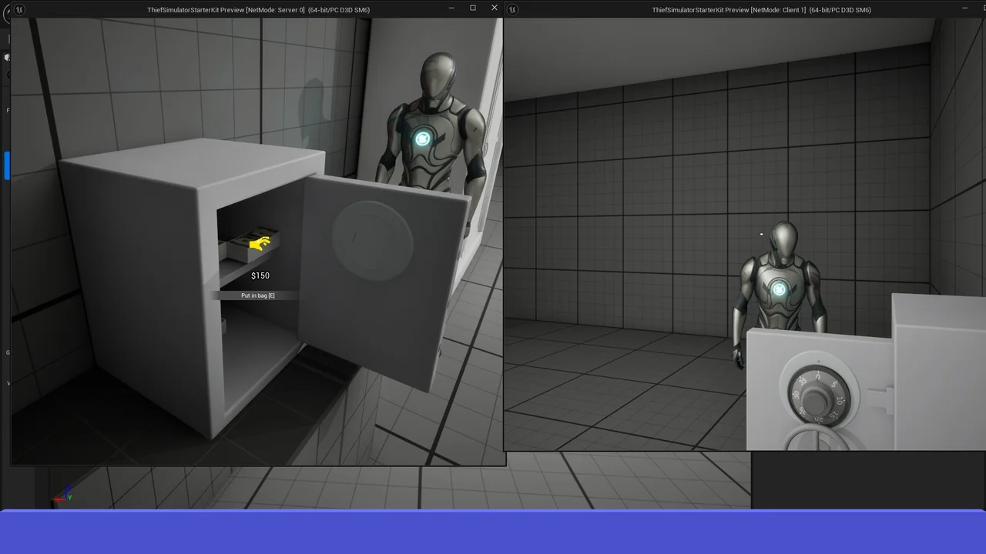
Task: Close the Server 0 preview window
Action: 494,8
